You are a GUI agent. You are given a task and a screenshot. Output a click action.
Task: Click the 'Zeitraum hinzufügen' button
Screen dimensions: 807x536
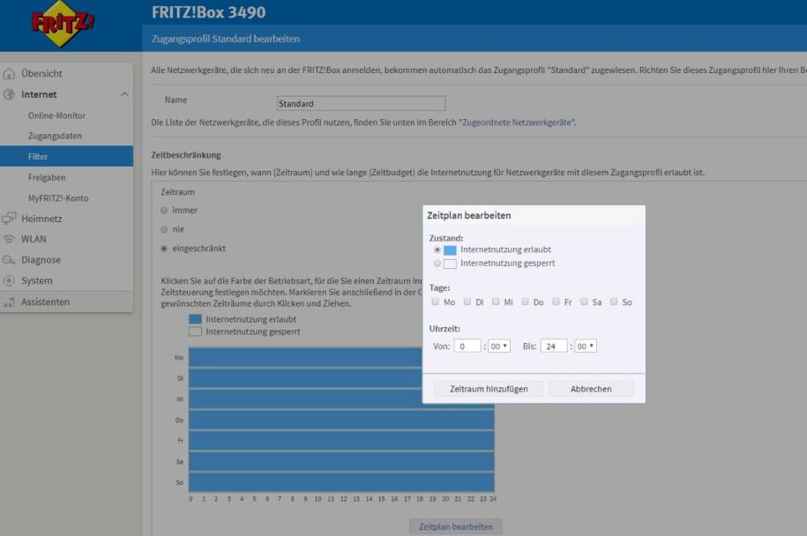pos(489,389)
